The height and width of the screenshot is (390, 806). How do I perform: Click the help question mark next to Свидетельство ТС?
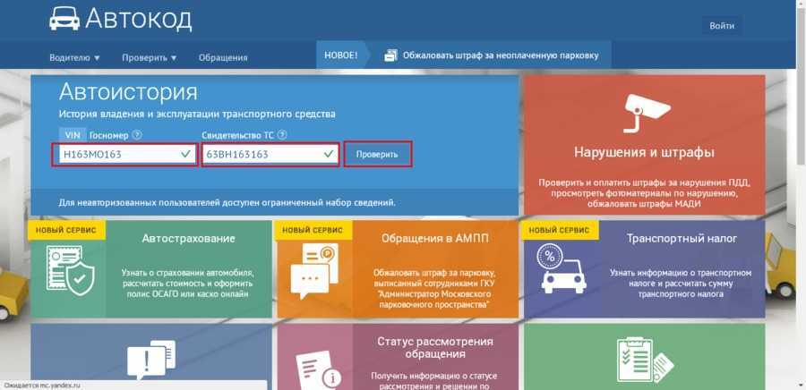pyautogui.click(x=283, y=135)
